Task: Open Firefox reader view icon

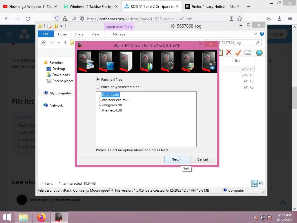Action: (231, 19)
